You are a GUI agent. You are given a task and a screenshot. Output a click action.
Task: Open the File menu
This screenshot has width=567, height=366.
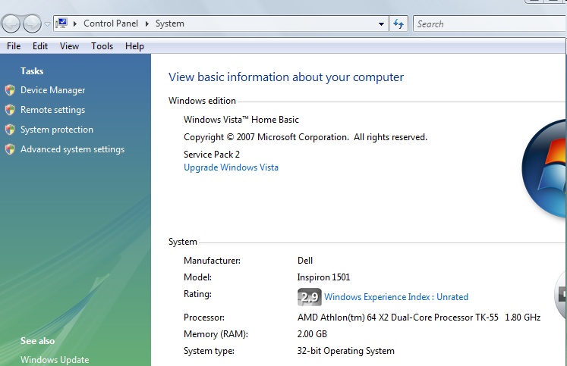click(x=14, y=46)
